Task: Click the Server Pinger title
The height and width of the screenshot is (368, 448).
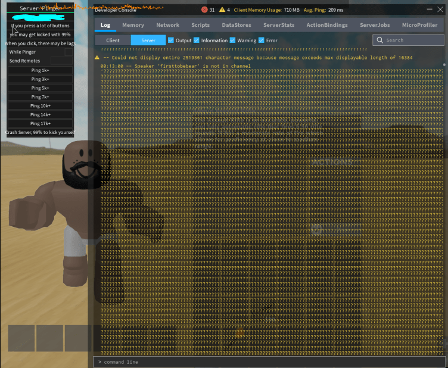Action: pos(41,8)
